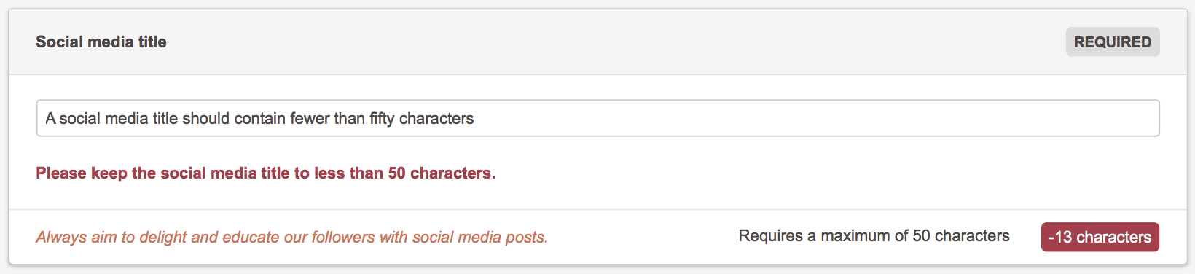
Task: Click the gray REQUIRED badge
Action: pyautogui.click(x=1113, y=42)
